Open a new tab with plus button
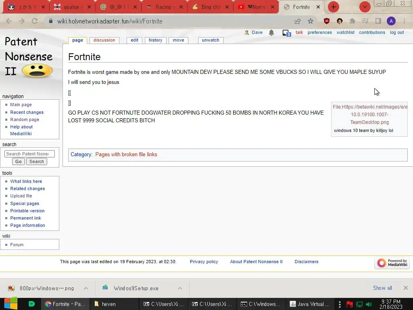 coord(334,7)
